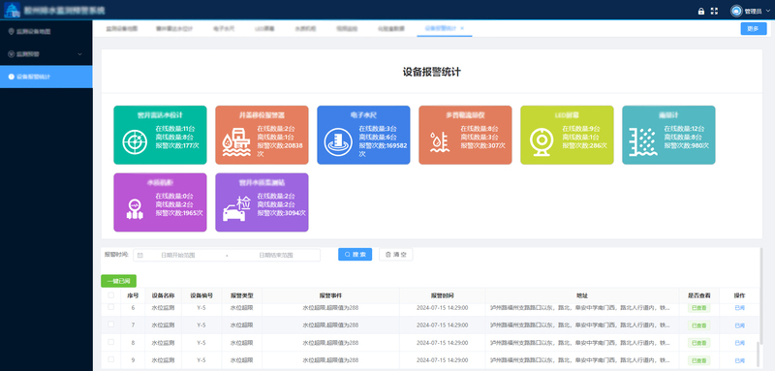The width and height of the screenshot is (775, 371).
Task: Click the administrator avatar icon
Action: 736,11
